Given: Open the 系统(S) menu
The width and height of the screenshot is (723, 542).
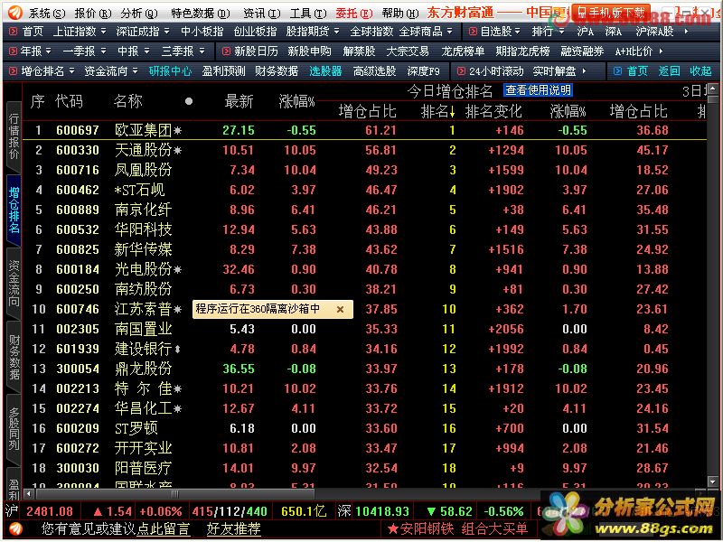Looking at the screenshot, I should [x=47, y=13].
